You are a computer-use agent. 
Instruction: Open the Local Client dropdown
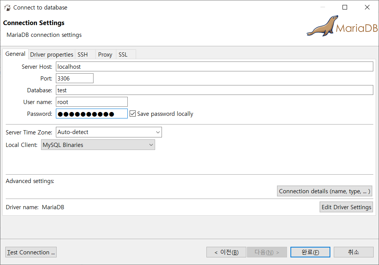click(98, 145)
